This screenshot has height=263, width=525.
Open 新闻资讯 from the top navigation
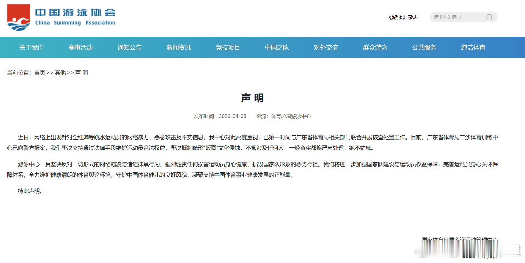point(178,47)
